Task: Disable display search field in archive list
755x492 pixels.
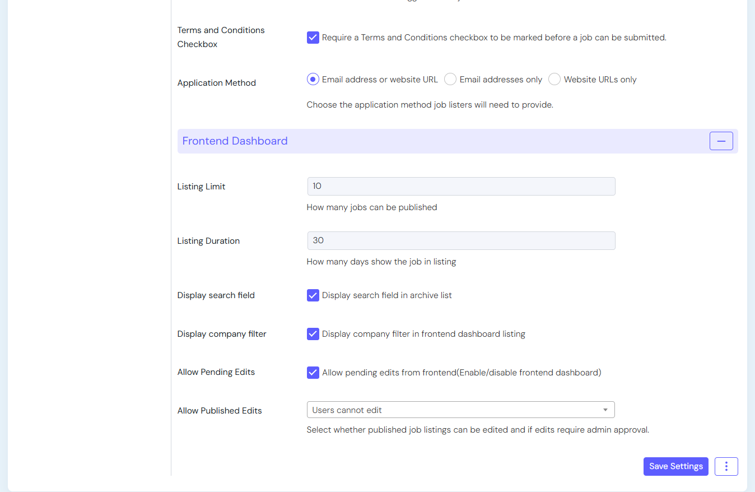Action: (313, 295)
